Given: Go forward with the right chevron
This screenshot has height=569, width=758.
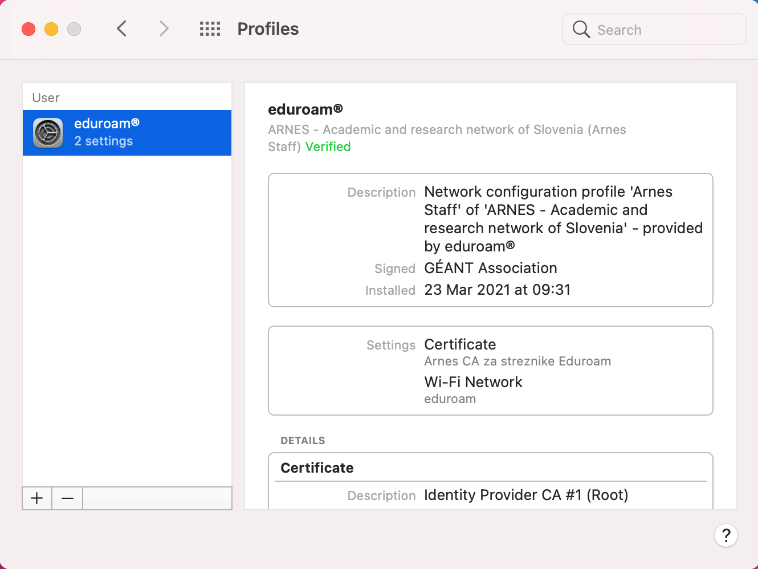Looking at the screenshot, I should [164, 29].
